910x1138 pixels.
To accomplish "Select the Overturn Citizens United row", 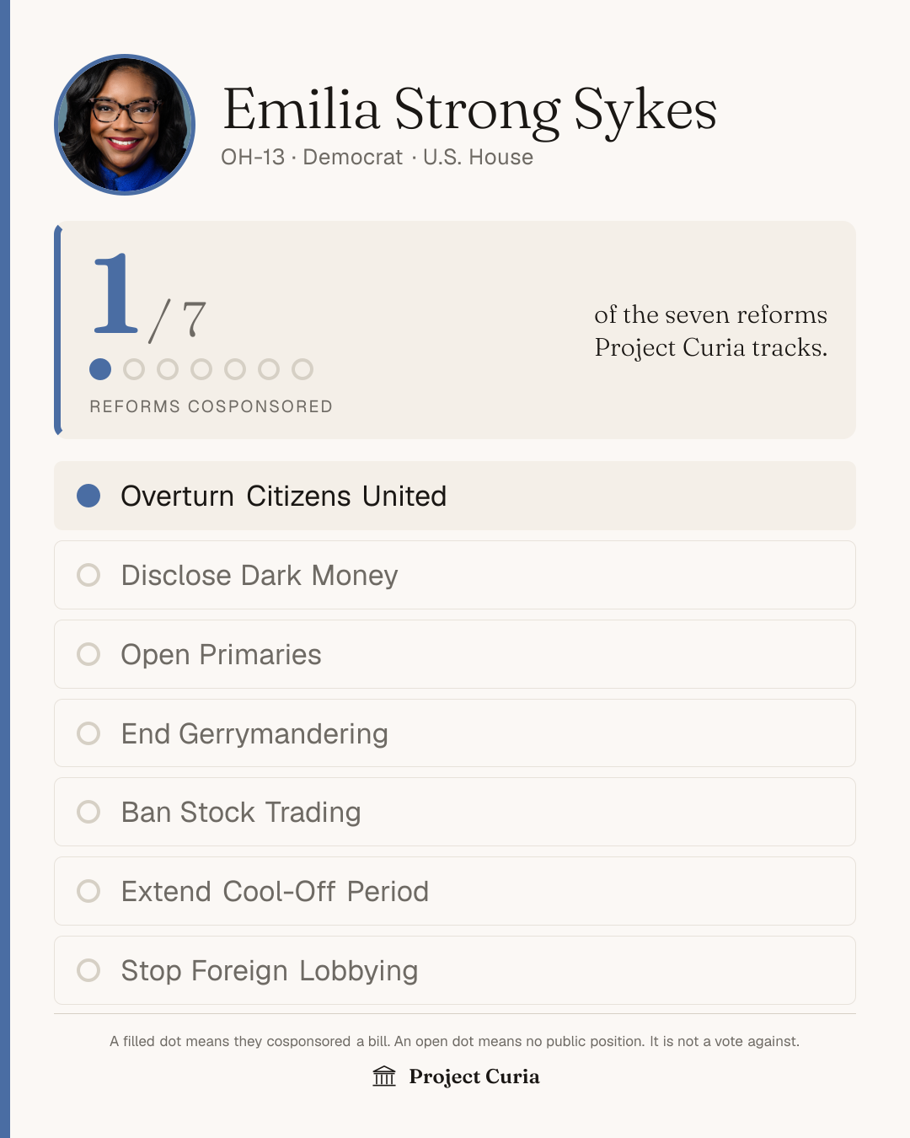I will pos(455,496).
